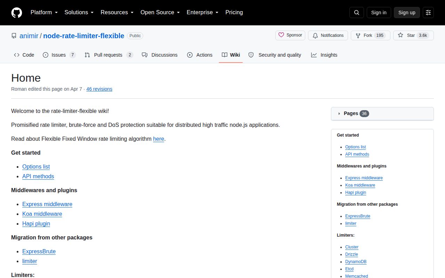445x278 pixels.
Task: Open Etcd limiter in the sidebar
Action: click(349, 269)
